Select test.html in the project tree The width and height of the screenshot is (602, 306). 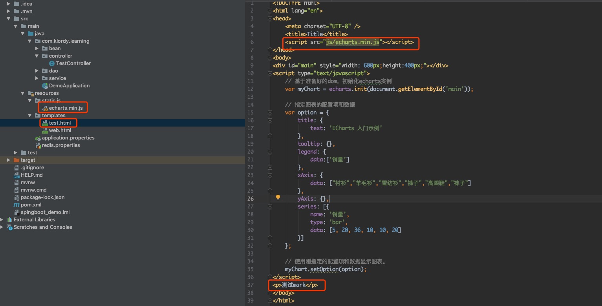[x=60, y=123]
